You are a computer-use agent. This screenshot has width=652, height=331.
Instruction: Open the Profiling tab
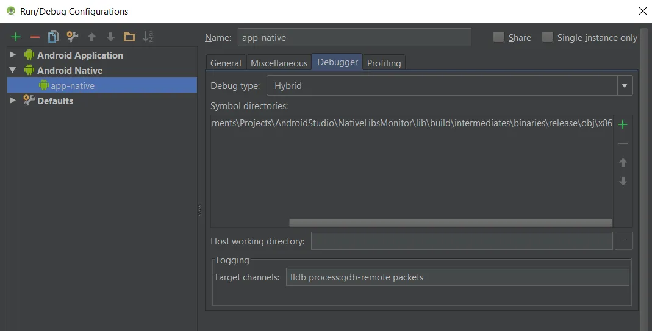point(384,63)
